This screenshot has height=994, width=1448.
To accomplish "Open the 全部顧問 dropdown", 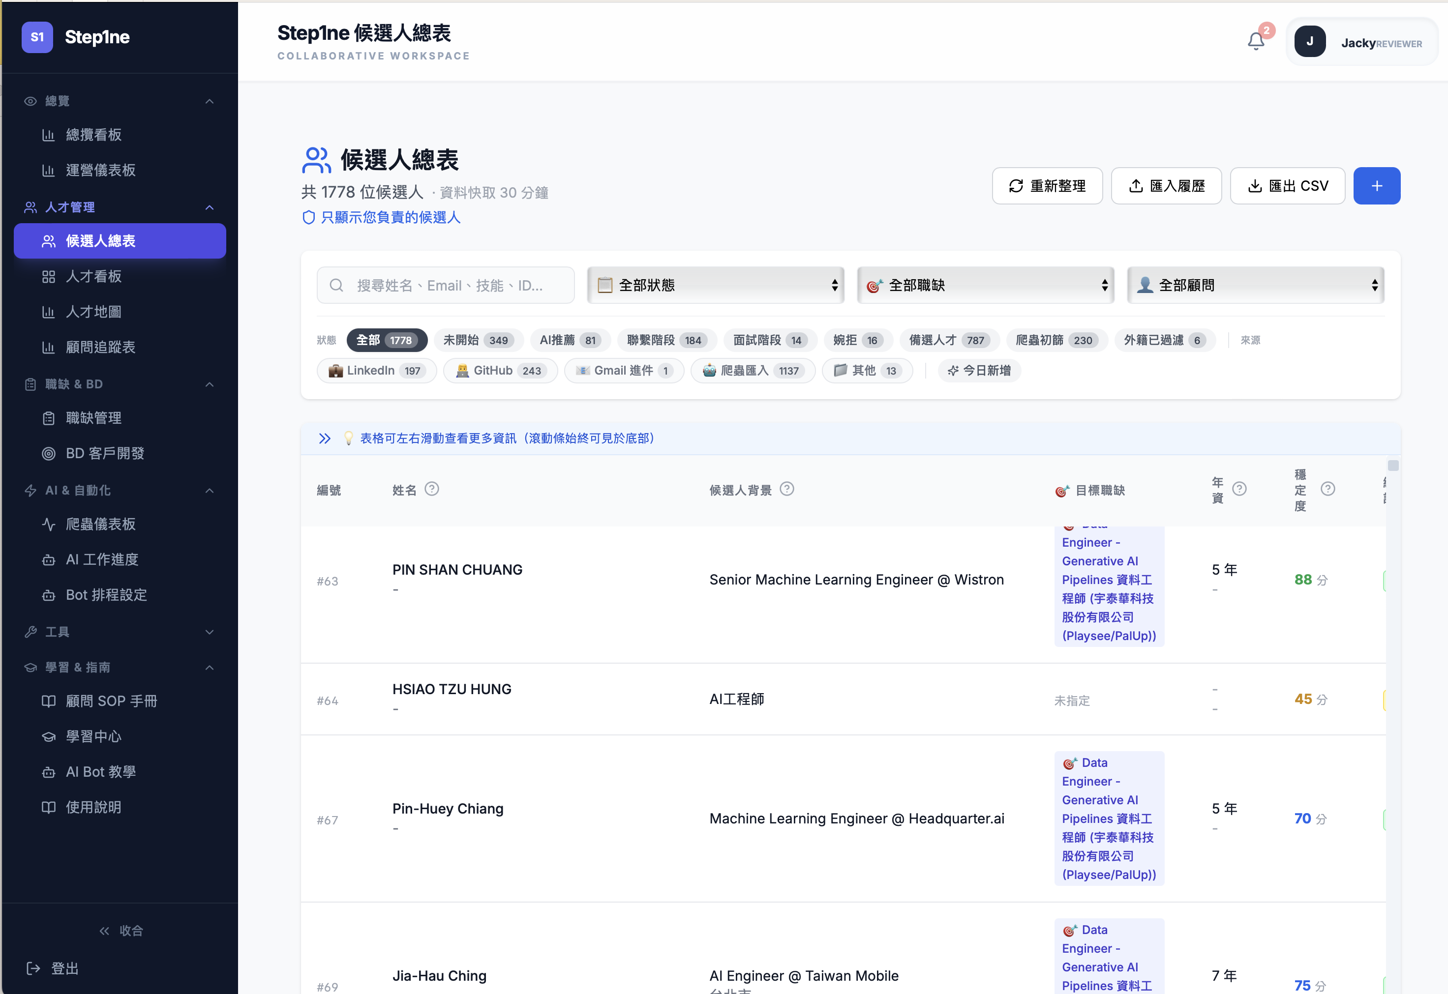I will (x=1255, y=285).
